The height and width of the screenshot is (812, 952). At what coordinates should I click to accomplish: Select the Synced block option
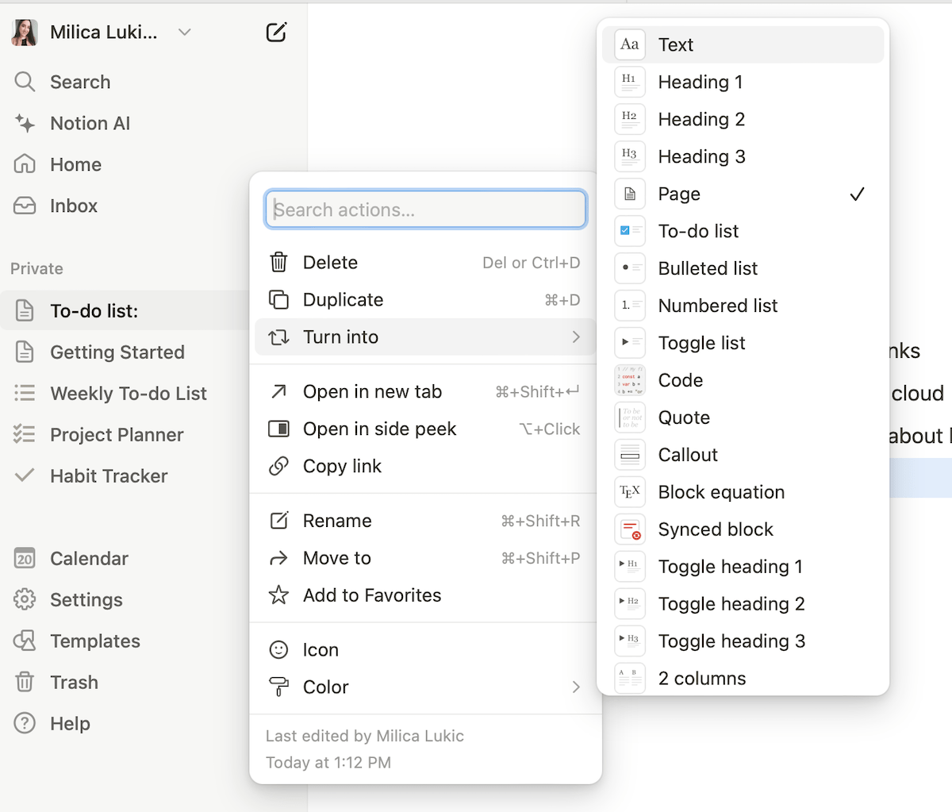tap(715, 529)
